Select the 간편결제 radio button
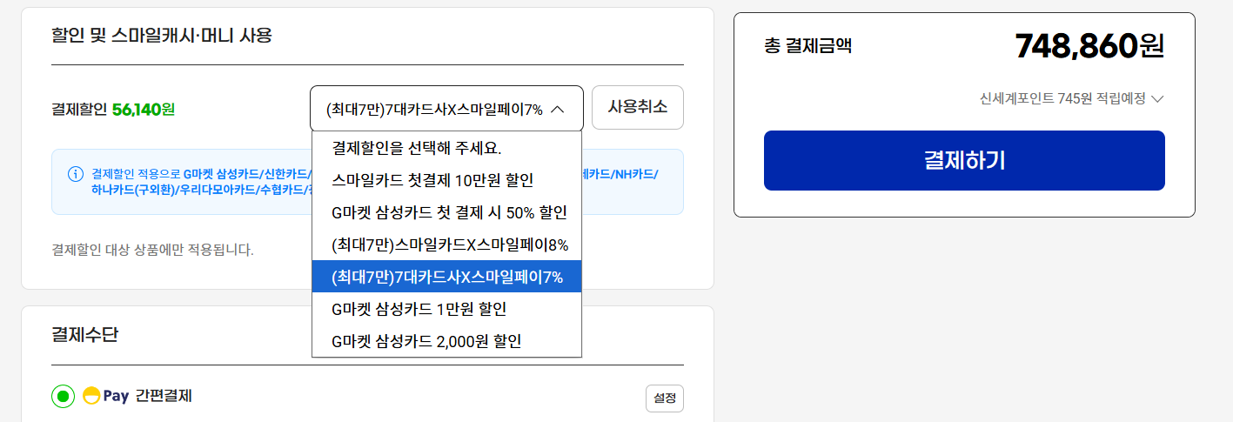The width and height of the screenshot is (1233, 422). click(63, 397)
